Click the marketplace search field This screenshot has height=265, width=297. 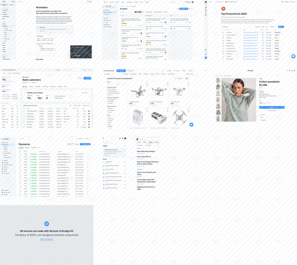pos(145,71)
